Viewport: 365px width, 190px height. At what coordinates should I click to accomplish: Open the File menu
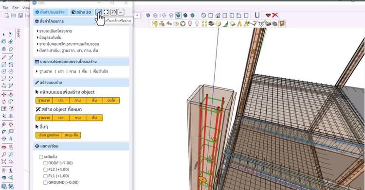click(x=5, y=8)
